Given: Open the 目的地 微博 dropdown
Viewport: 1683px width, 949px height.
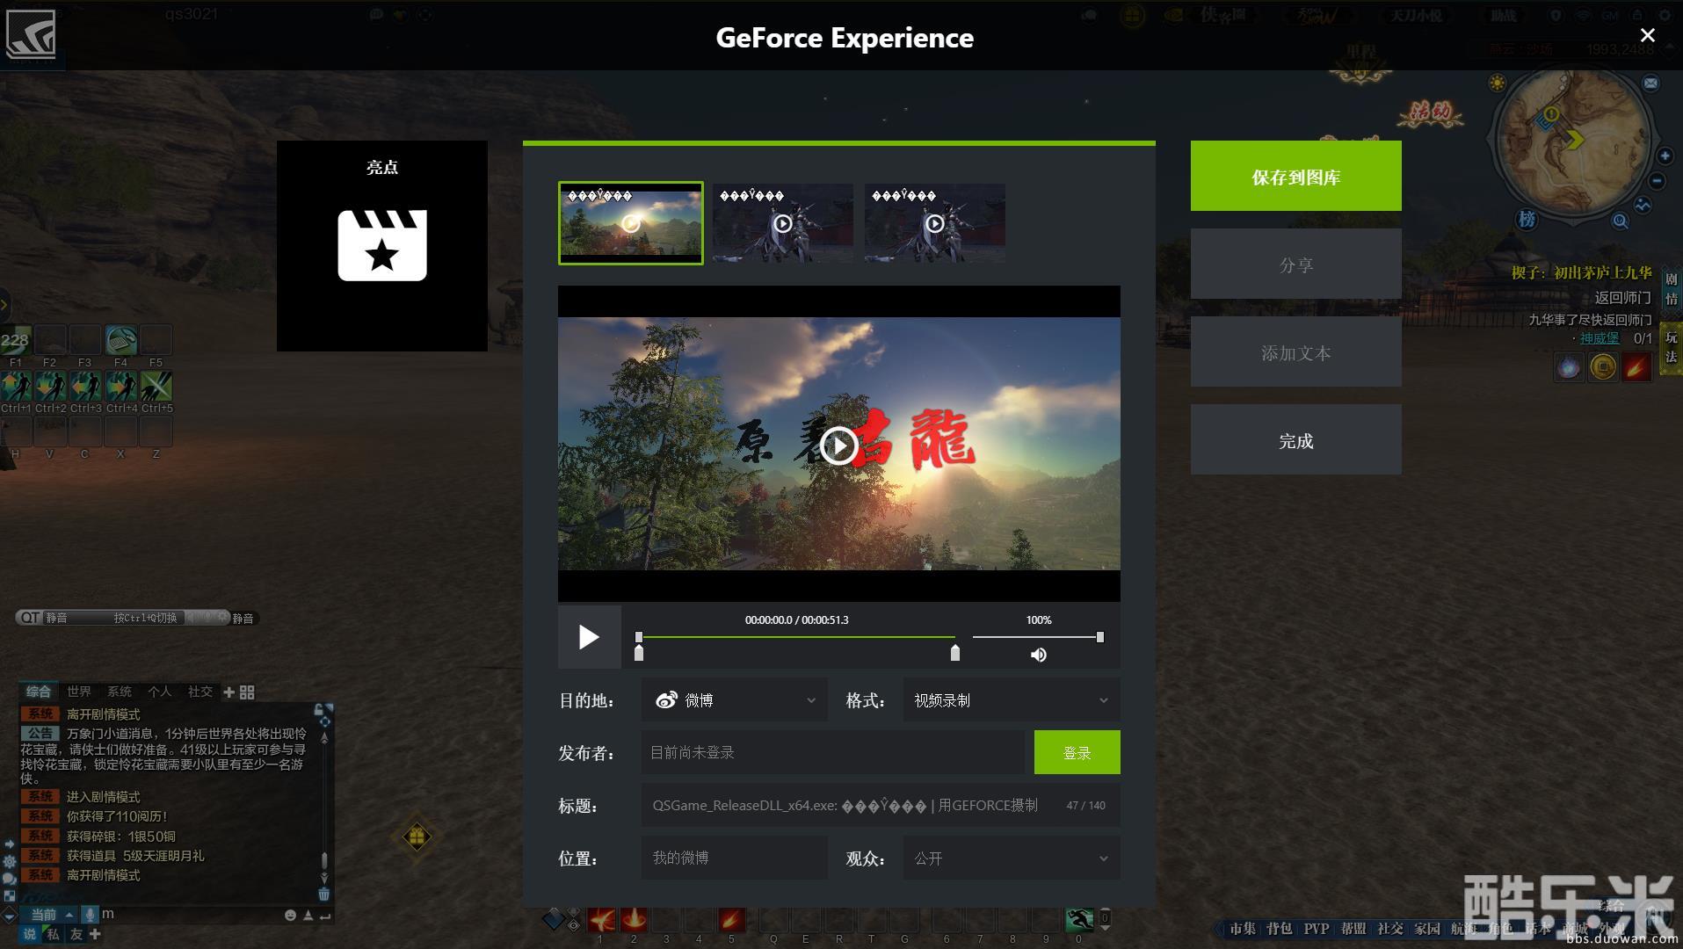Looking at the screenshot, I should [x=735, y=700].
